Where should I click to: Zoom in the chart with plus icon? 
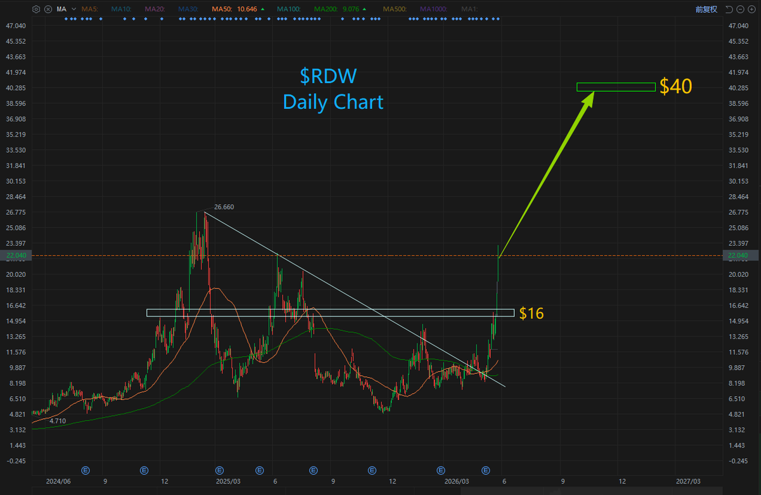[x=751, y=9]
